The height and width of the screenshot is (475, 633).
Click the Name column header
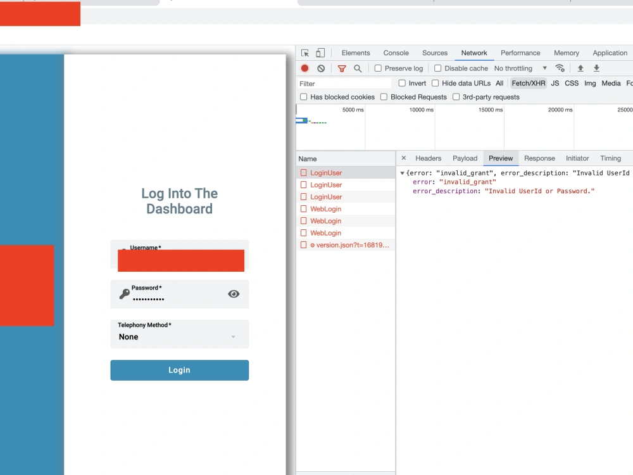click(x=346, y=159)
